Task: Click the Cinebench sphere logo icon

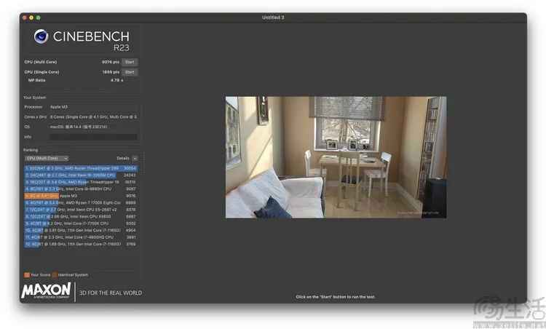Action: pos(41,36)
